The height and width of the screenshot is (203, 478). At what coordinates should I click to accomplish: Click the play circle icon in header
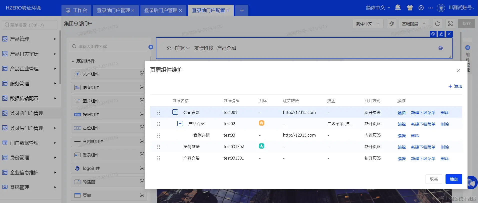pyautogui.click(x=421, y=8)
